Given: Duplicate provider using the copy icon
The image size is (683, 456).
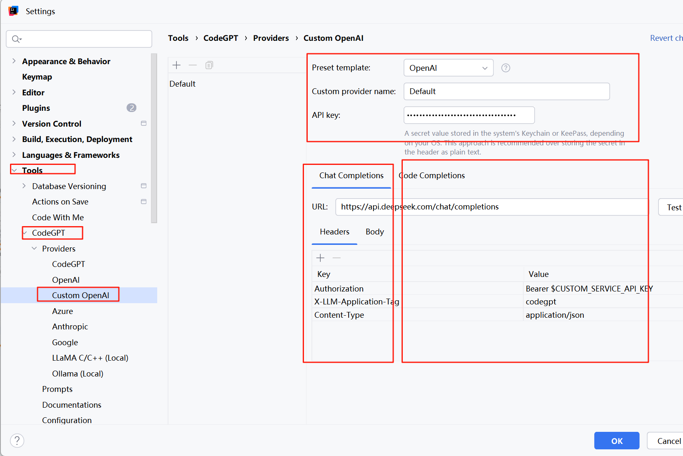Looking at the screenshot, I should (x=209, y=65).
